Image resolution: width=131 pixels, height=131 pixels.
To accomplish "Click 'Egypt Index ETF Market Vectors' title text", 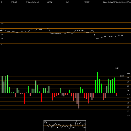I will point(115,2).
